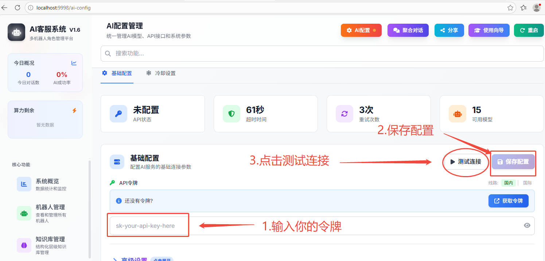Viewport: 545px width, 261px height.
Task: Click the API key input field
Action: tap(314, 226)
